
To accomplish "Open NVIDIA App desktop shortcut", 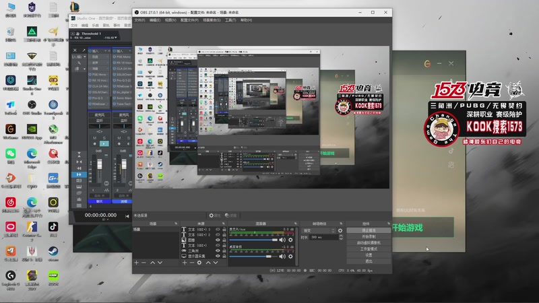I will (x=32, y=131).
